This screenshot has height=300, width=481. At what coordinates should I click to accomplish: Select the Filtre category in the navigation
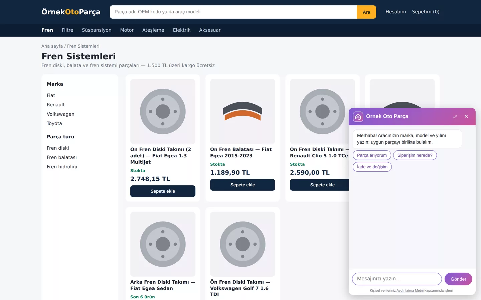point(67,30)
